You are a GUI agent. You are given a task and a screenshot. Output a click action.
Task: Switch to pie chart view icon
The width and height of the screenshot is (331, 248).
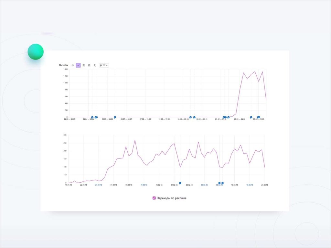point(73,66)
